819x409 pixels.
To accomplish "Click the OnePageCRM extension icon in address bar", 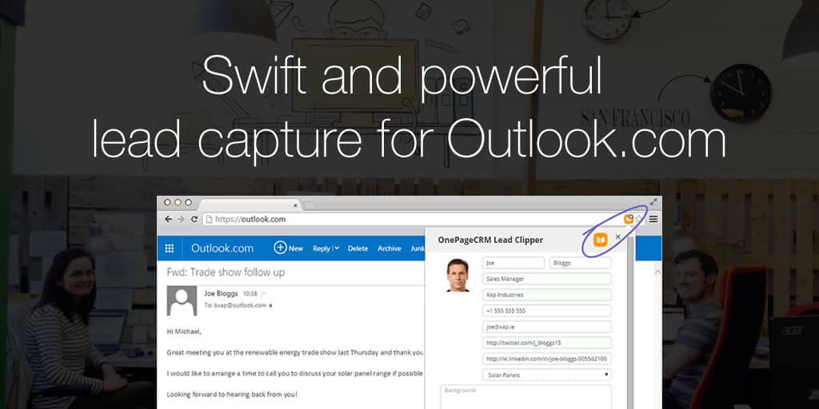I will [x=629, y=219].
